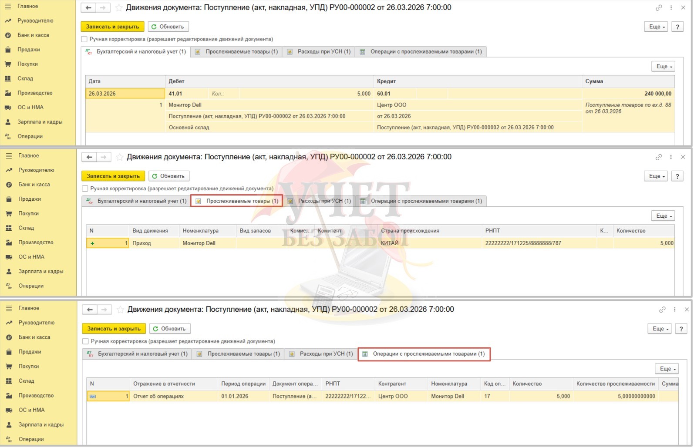Enable Ручная корректировка checkbox in the top window
The width and height of the screenshot is (694, 448).
pyautogui.click(x=84, y=39)
